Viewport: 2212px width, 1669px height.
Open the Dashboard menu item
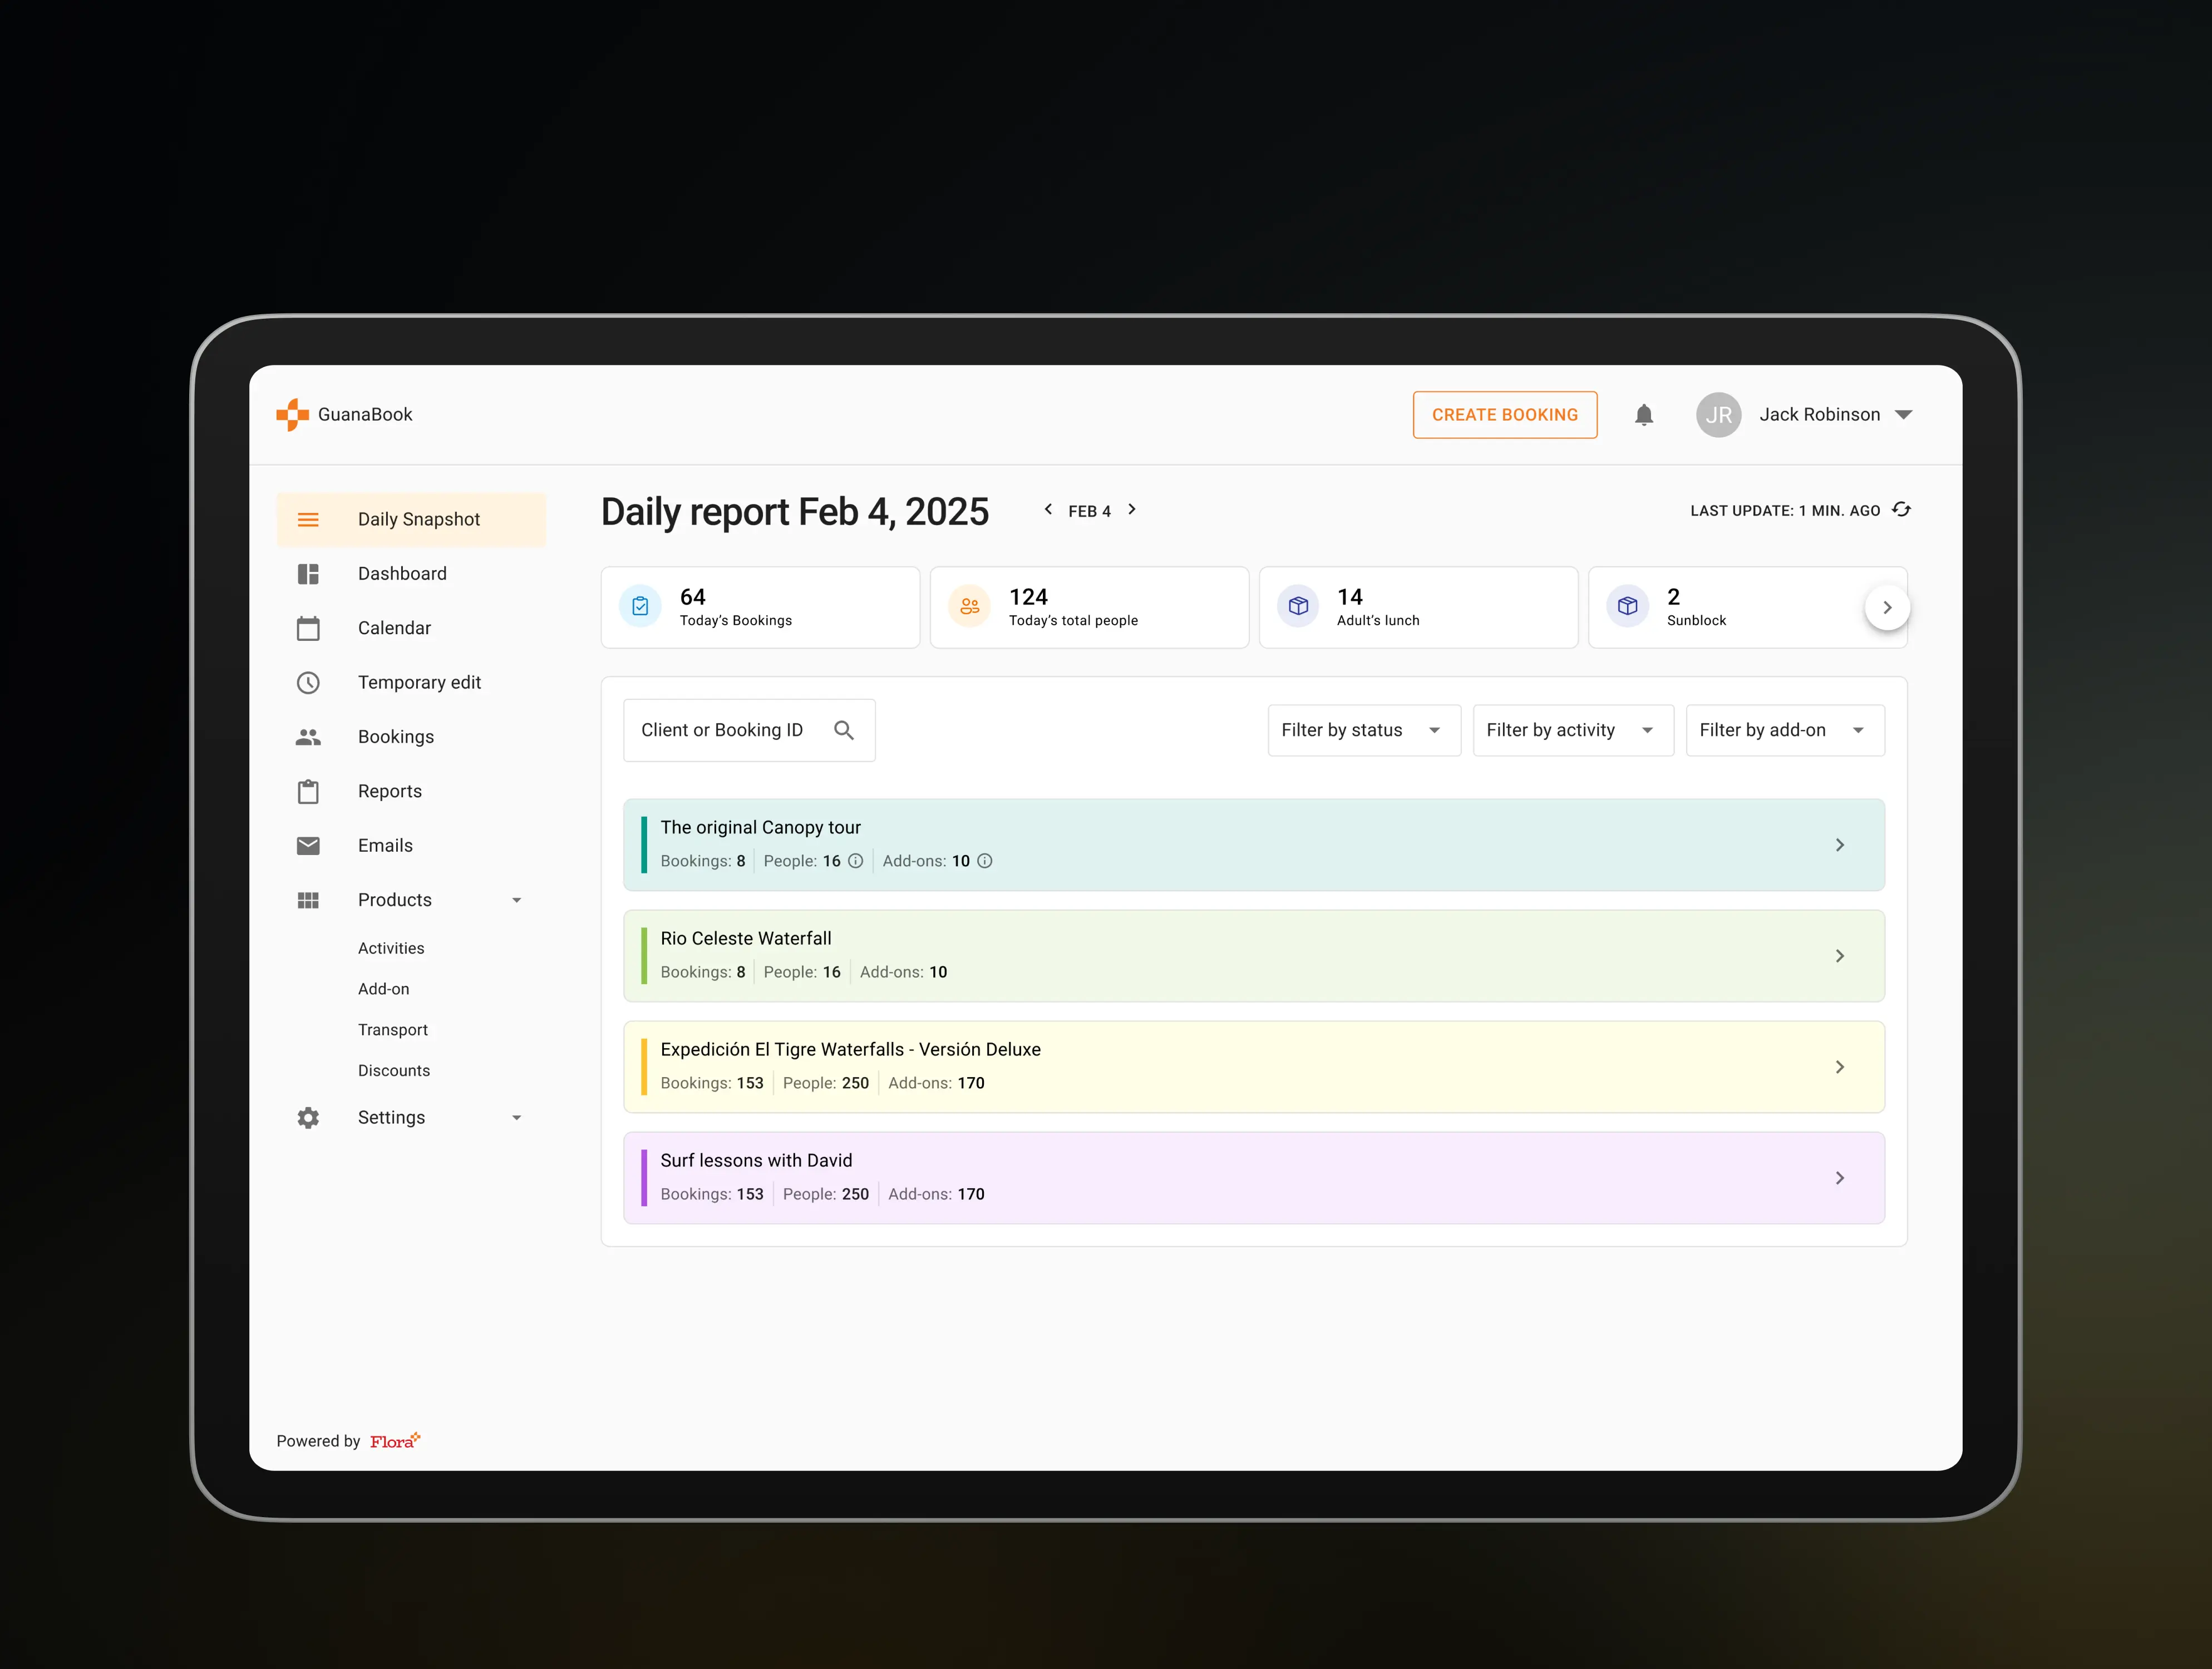[402, 574]
